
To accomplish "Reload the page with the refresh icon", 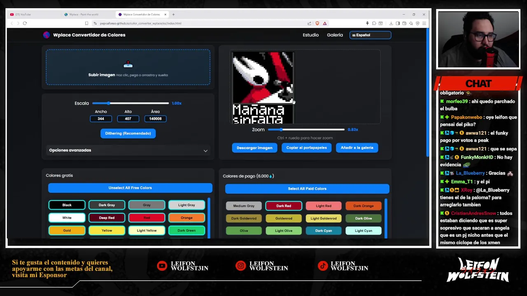I will click(25, 23).
